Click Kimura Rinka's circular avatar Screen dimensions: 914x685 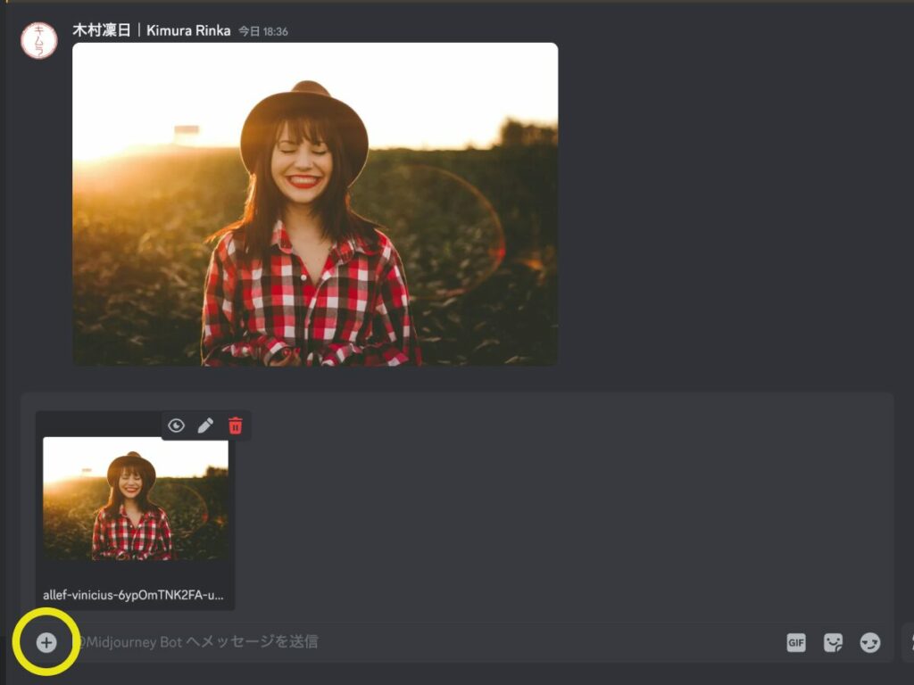(39, 37)
